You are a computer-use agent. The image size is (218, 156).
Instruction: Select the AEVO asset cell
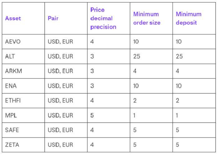[13, 42]
